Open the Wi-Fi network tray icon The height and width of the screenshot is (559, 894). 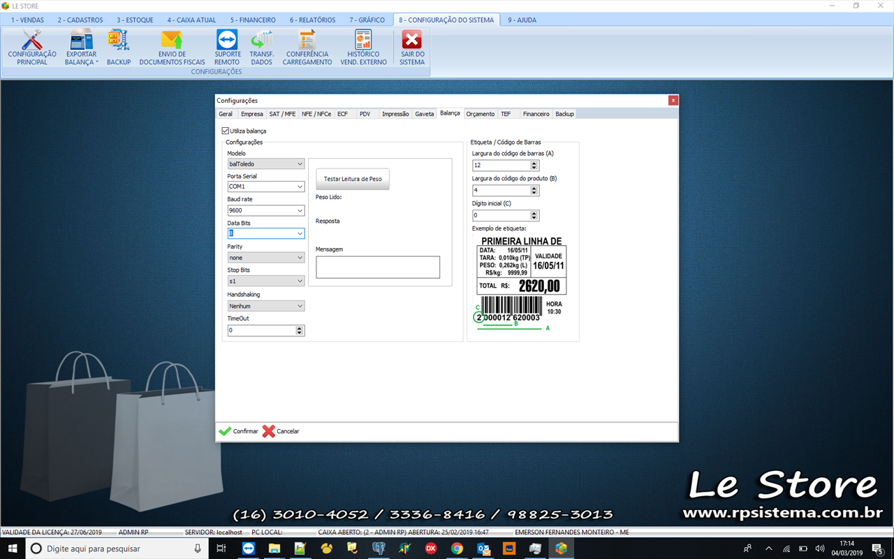786,549
